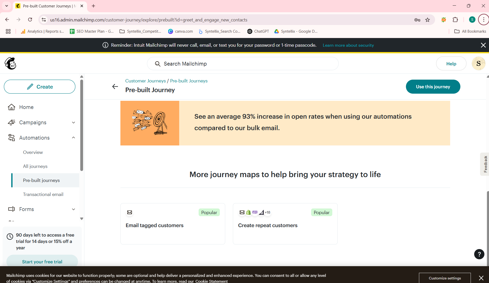Screen dimensions: 489x283
Task: Open the SEO Master Plan bookmark
Action: 92,31
